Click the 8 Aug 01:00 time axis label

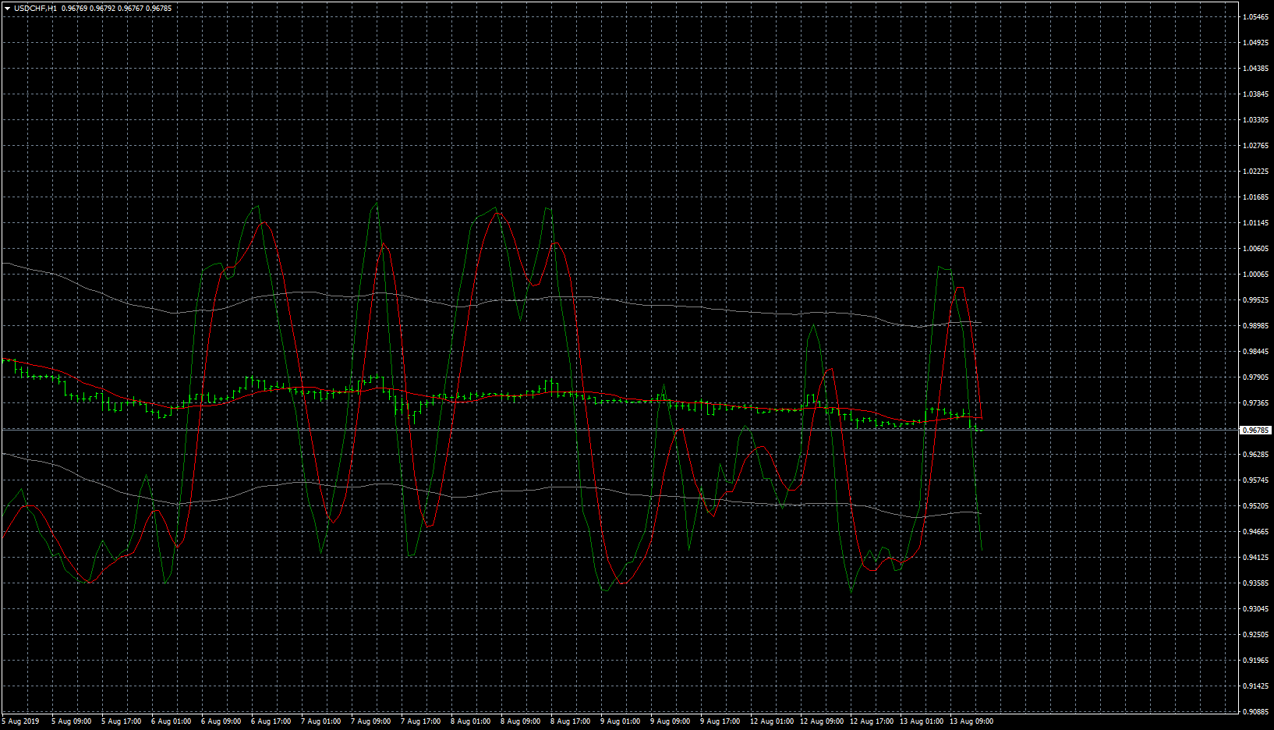pos(470,721)
